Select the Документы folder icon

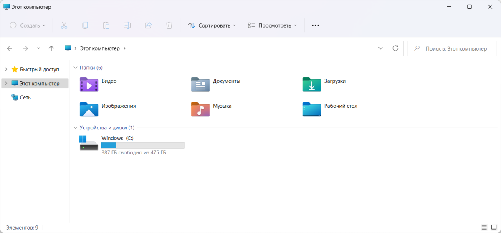[200, 84]
